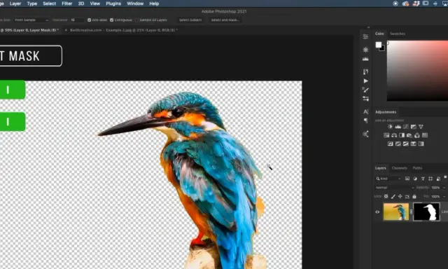
Task: Switch to the Example 2.jpg document tab
Action: [123, 30]
